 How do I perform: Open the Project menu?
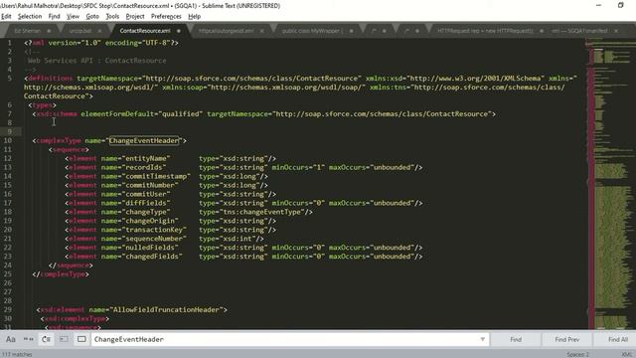click(x=135, y=16)
